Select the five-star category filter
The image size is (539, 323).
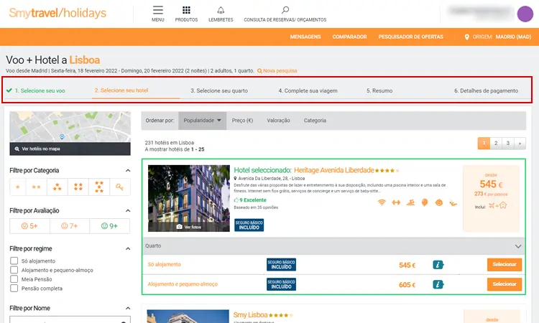(x=99, y=187)
